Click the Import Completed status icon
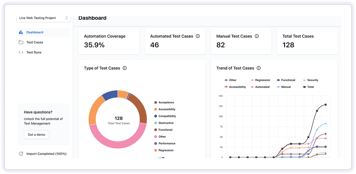Viewport: 356px width, 174px height. [21, 154]
